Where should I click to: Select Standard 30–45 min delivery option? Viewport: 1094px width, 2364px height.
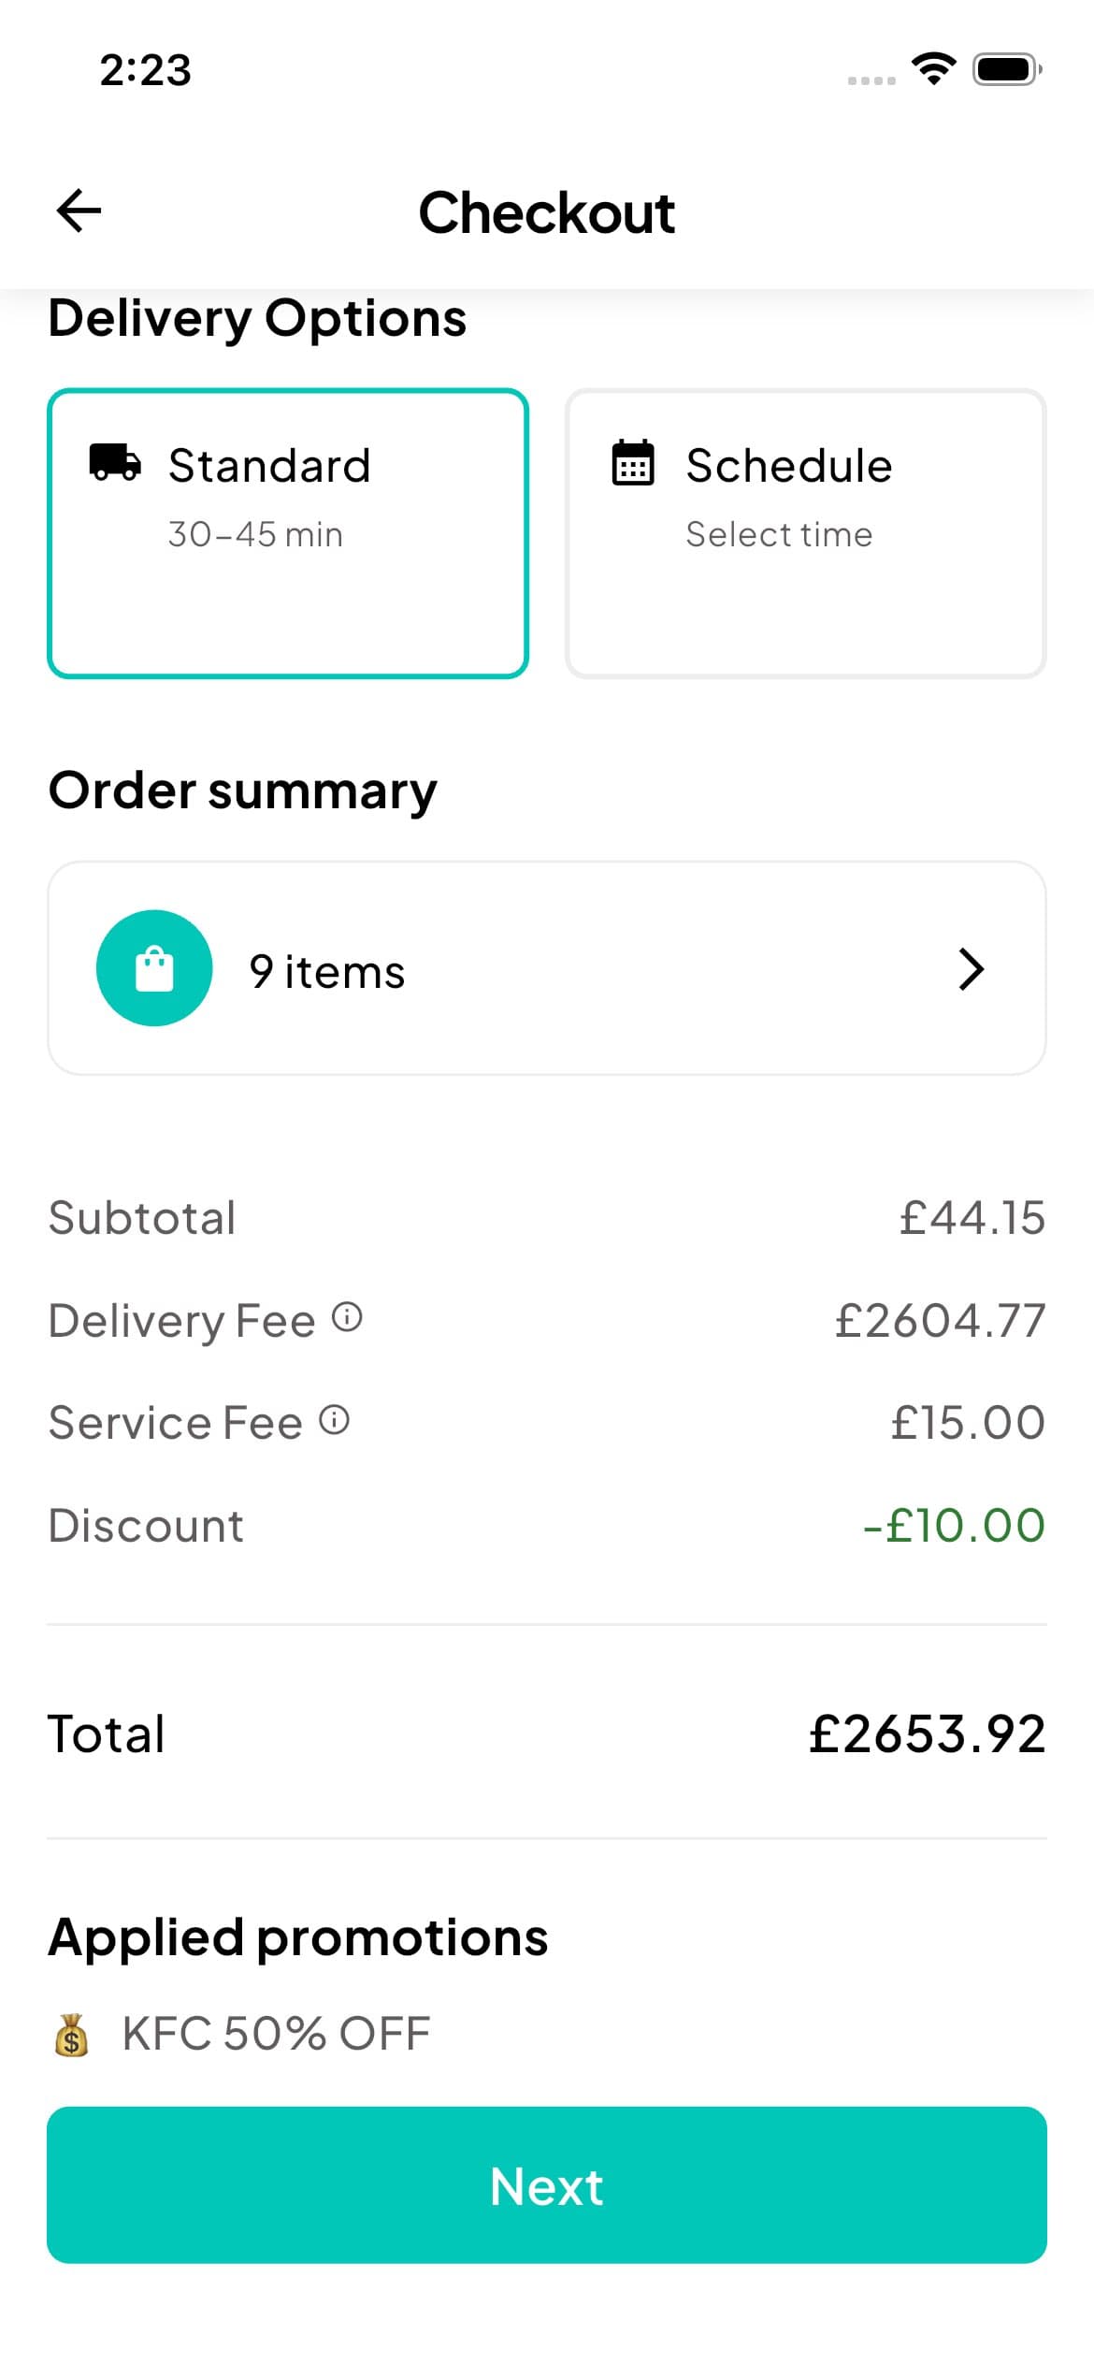pyautogui.click(x=288, y=533)
